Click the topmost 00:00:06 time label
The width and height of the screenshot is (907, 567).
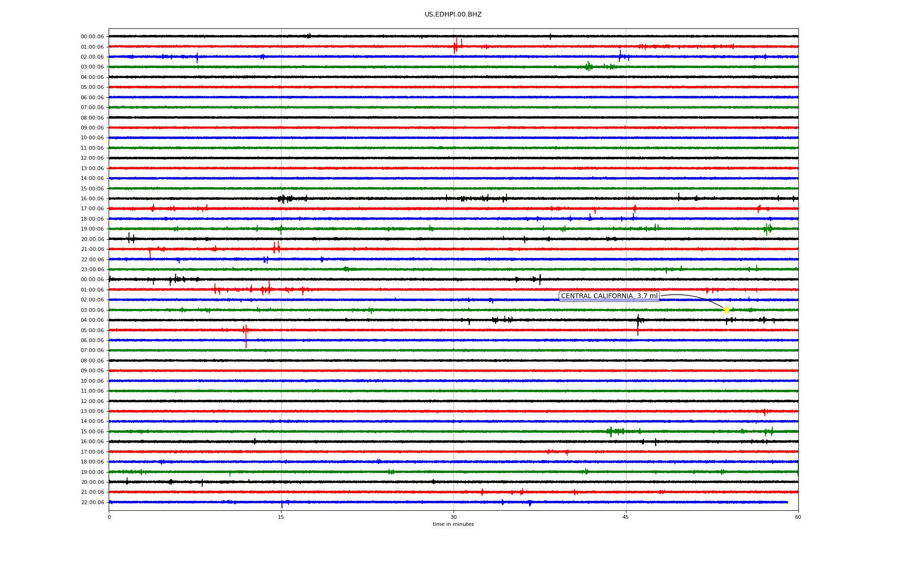click(x=92, y=36)
